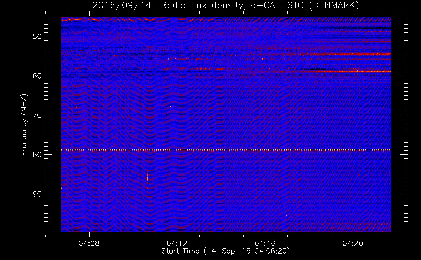Click the '80' frequency tick label

coord(37,155)
